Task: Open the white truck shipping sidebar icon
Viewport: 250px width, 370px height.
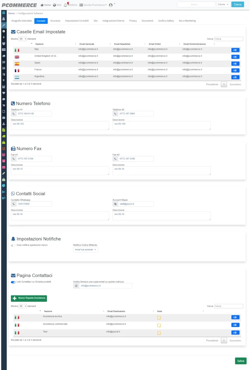Action: point(4,56)
